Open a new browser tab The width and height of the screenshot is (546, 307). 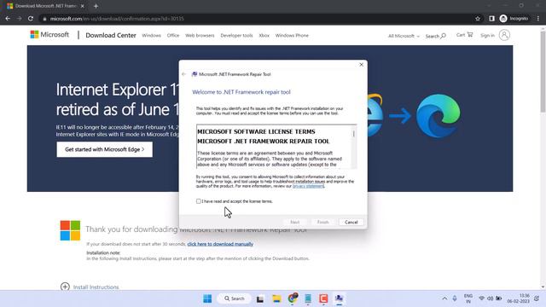[96, 6]
